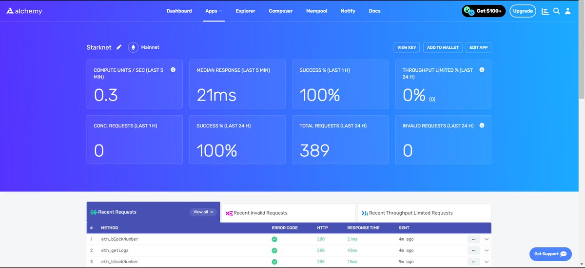Click the 43ms response time cell
The image size is (585, 268).
(x=352, y=250)
